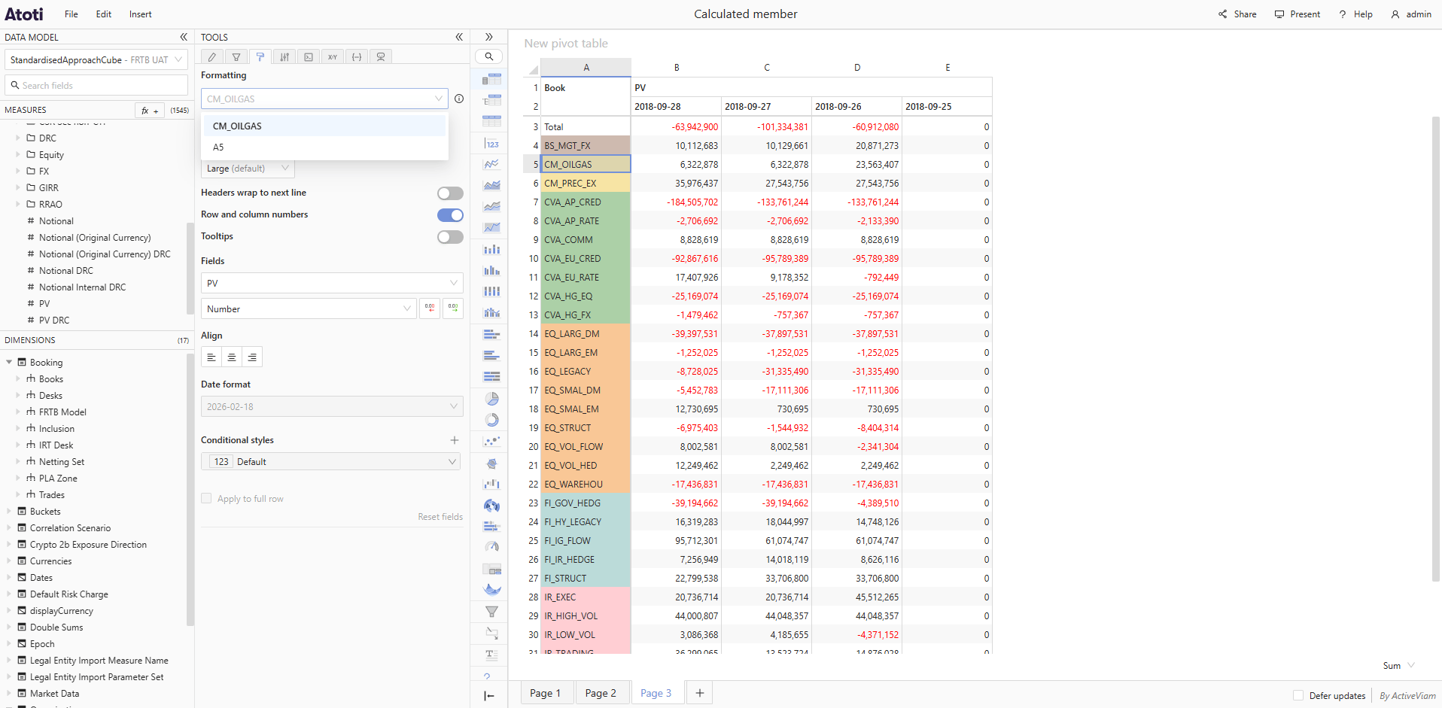Click the widget search magnifier button
The height and width of the screenshot is (708, 1442).
(489, 56)
